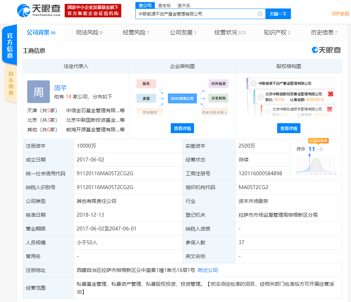Switch to 查公司 search tab
The height and width of the screenshot is (302, 351).
pos(145,5)
